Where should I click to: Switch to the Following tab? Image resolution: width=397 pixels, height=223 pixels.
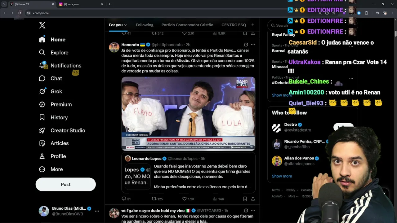(145, 25)
